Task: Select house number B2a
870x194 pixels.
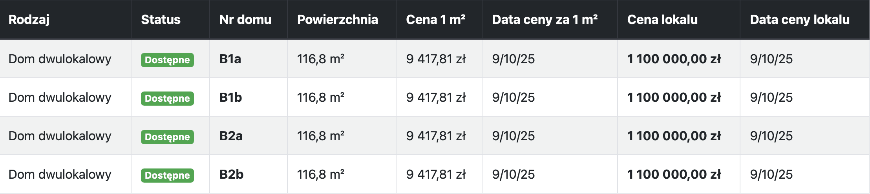Action: tap(231, 136)
